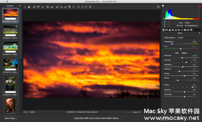Click the Auto tone link
Image resolution: width=202 pixels, height=122 pixels.
pos(177,53)
